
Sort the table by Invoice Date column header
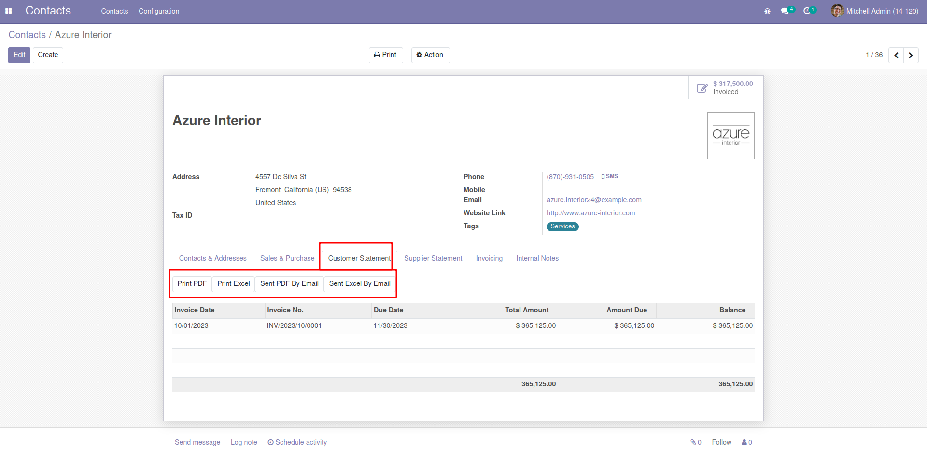click(x=195, y=310)
